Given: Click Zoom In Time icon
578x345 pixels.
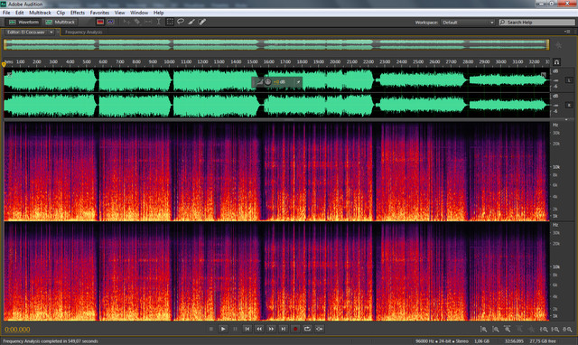Looking at the screenshot, I should [x=508, y=329].
